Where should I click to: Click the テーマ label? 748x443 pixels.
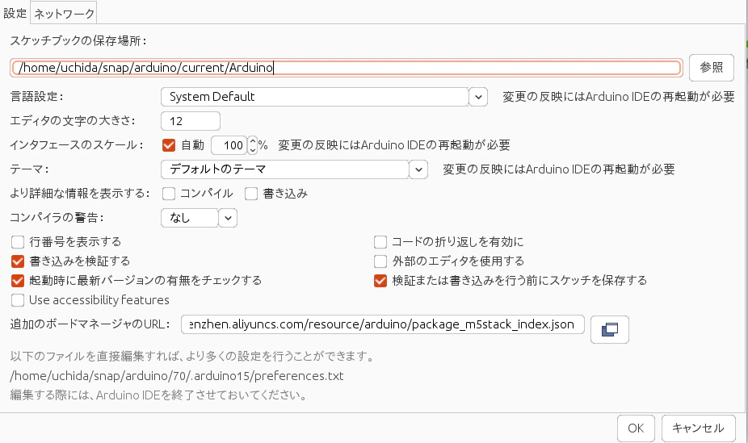click(x=29, y=169)
